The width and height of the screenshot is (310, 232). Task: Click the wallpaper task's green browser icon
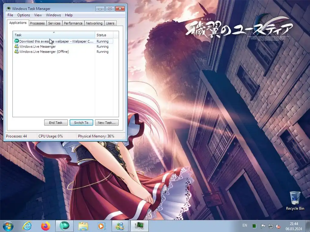pyautogui.click(x=17, y=41)
